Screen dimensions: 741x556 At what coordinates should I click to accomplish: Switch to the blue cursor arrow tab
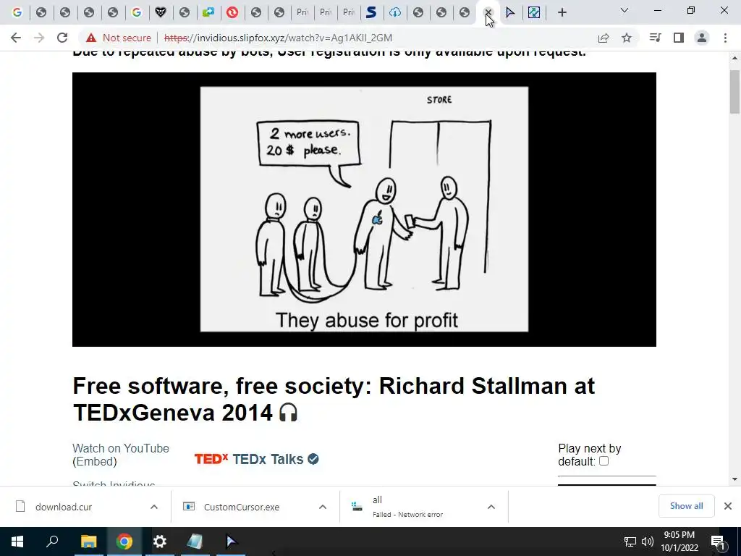510,12
